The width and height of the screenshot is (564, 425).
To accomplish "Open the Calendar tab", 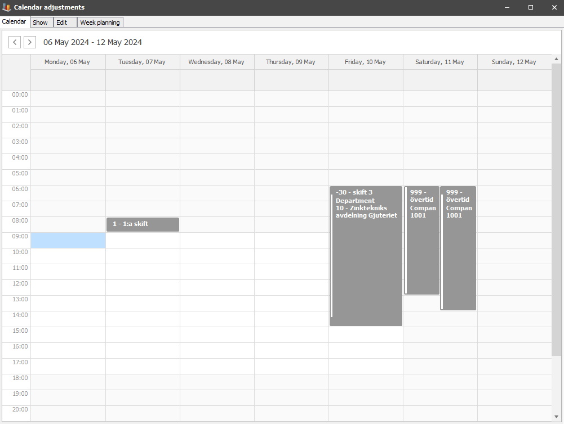I will tap(14, 21).
